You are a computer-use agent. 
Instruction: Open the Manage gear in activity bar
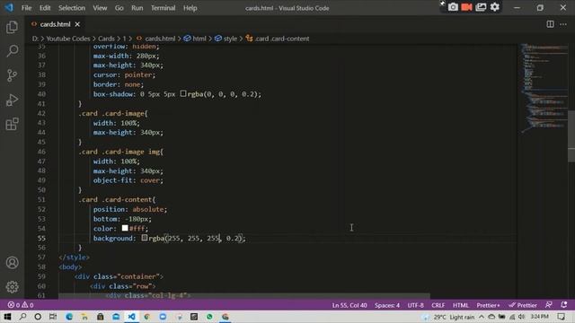pyautogui.click(x=12, y=287)
